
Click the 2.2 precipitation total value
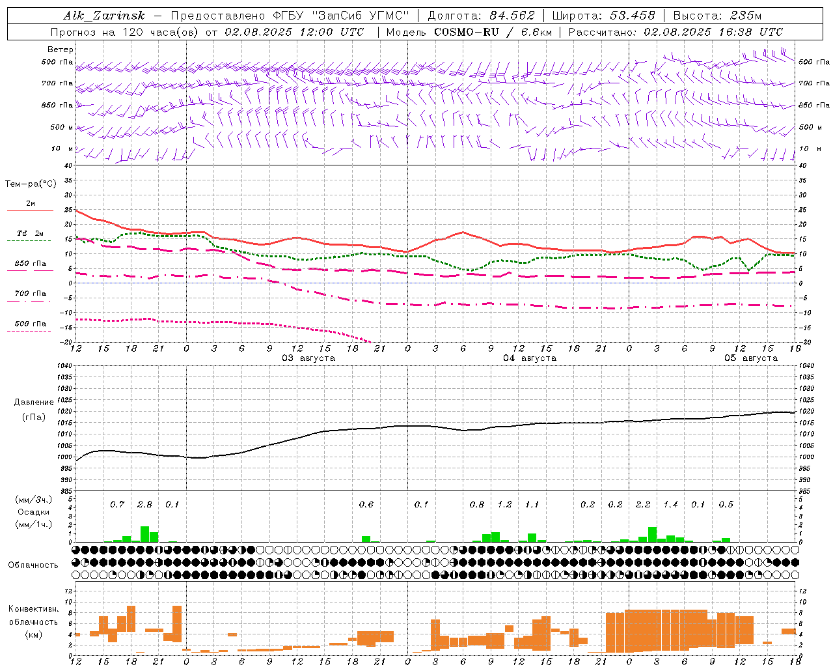tap(643, 504)
